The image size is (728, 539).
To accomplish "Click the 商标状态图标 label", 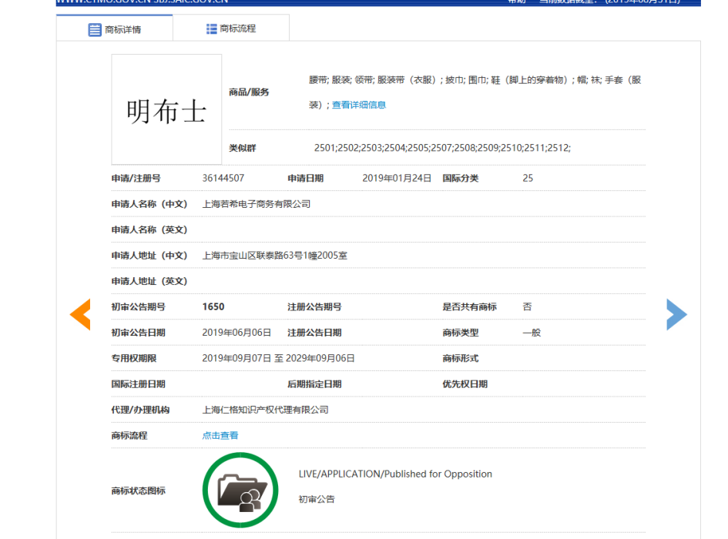I will (x=138, y=490).
